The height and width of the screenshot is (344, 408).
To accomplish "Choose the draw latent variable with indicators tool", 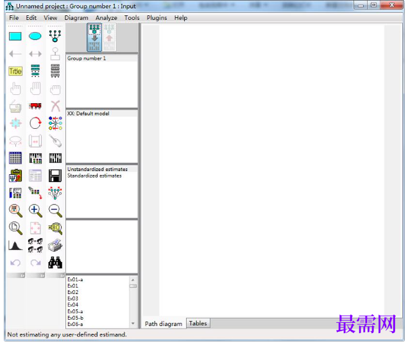I will pos(55,36).
